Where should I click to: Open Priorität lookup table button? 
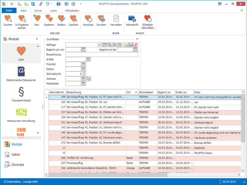pyautogui.click(x=83, y=64)
